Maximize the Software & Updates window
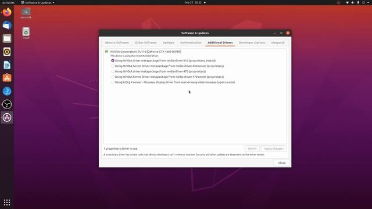372x209 pixels. coord(281,33)
